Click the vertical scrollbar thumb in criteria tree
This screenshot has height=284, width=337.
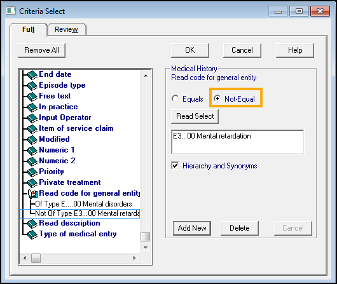pyautogui.click(x=145, y=237)
